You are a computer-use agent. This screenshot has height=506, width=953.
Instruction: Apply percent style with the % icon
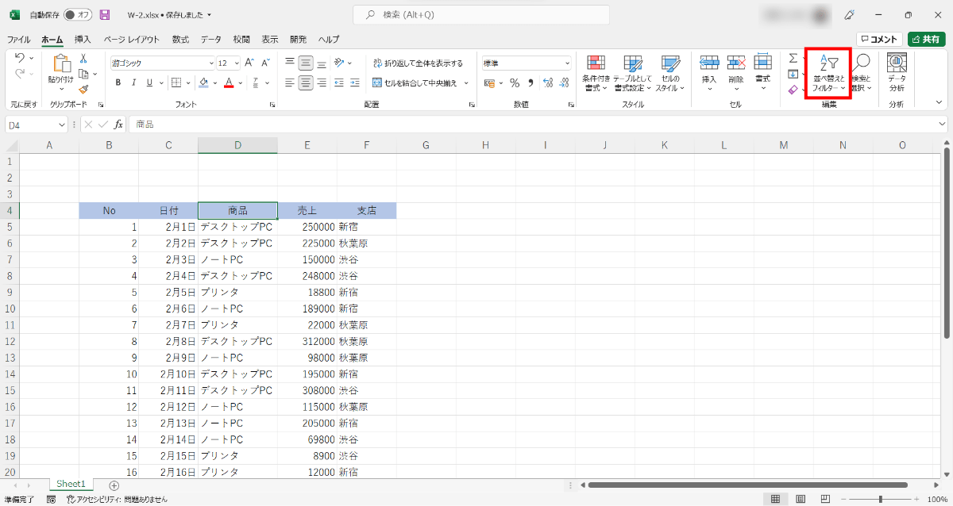pos(515,82)
